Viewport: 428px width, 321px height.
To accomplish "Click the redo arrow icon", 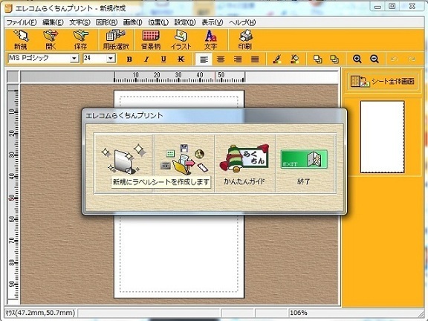I will 412,59.
